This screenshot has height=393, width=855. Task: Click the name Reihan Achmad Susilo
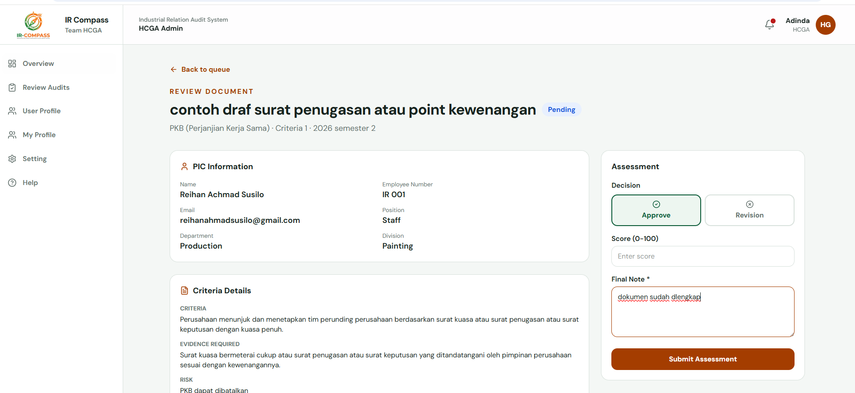point(222,194)
